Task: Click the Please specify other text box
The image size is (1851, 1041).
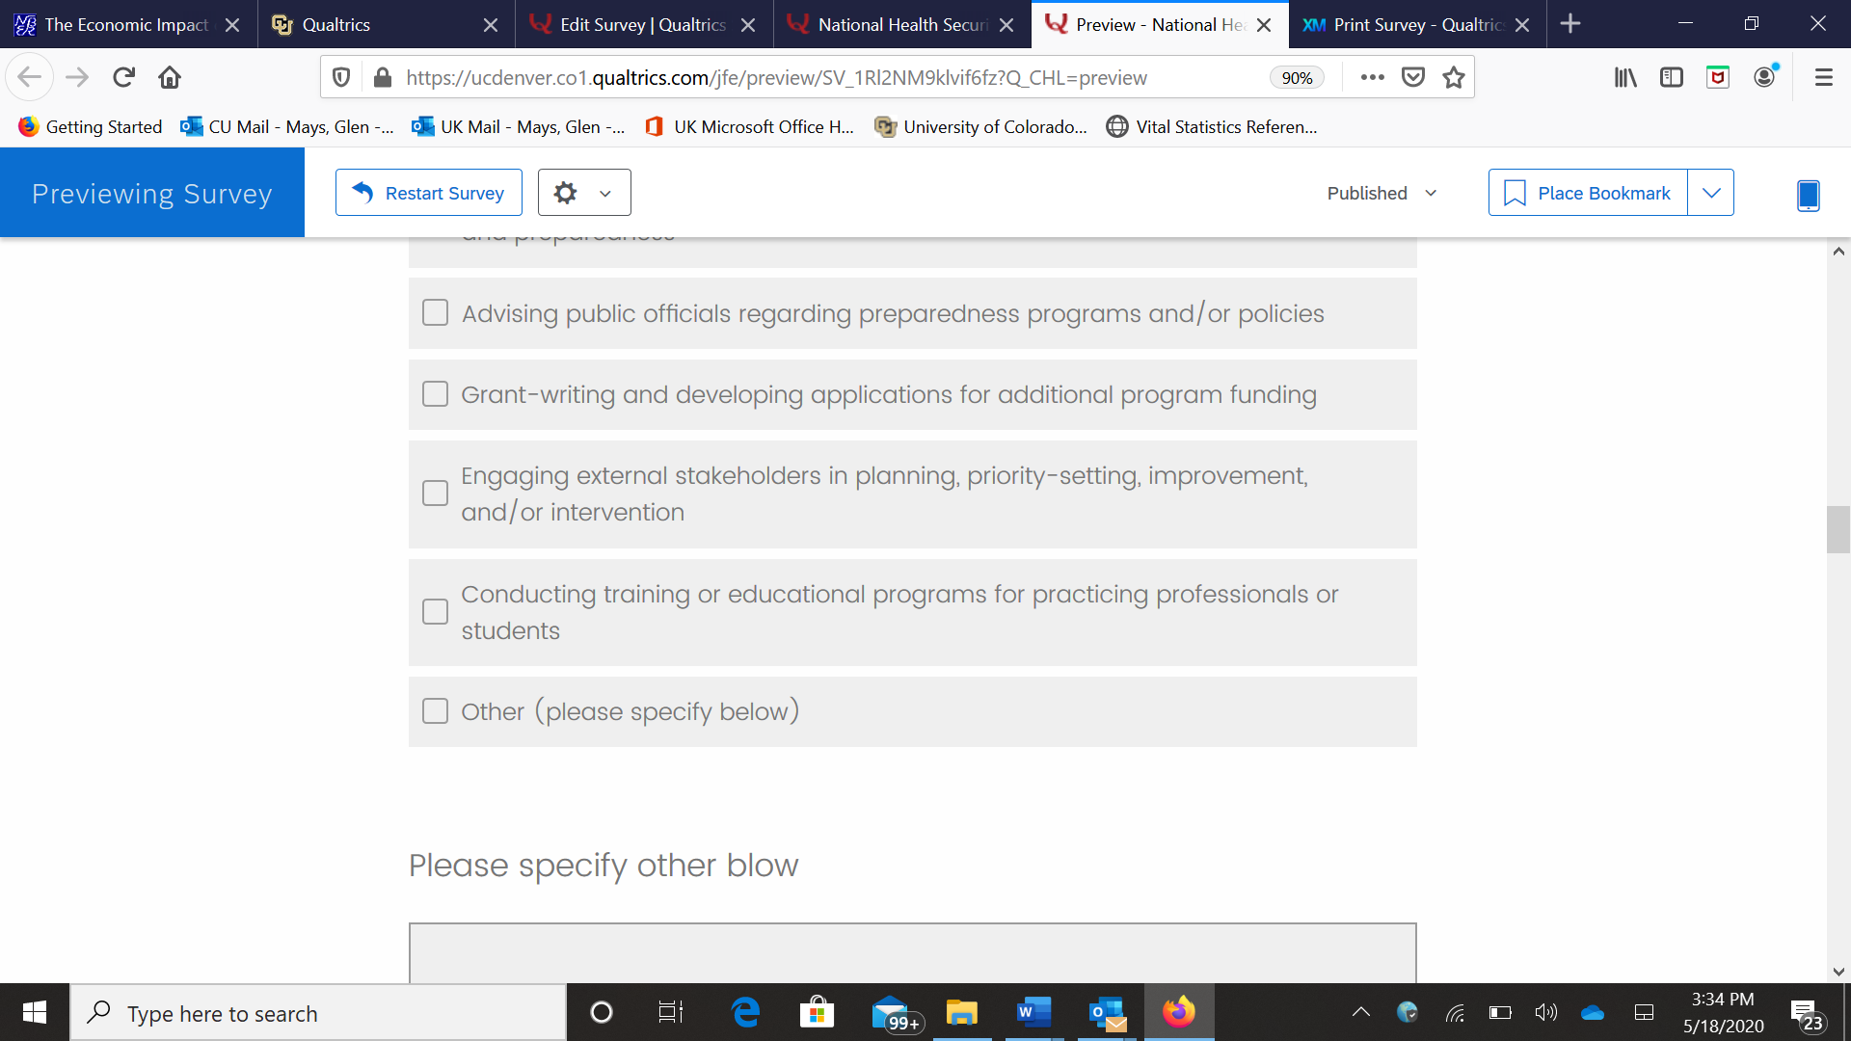Action: pyautogui.click(x=912, y=952)
